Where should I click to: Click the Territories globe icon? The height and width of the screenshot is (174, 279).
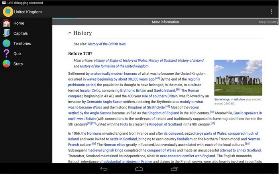coord(7,43)
